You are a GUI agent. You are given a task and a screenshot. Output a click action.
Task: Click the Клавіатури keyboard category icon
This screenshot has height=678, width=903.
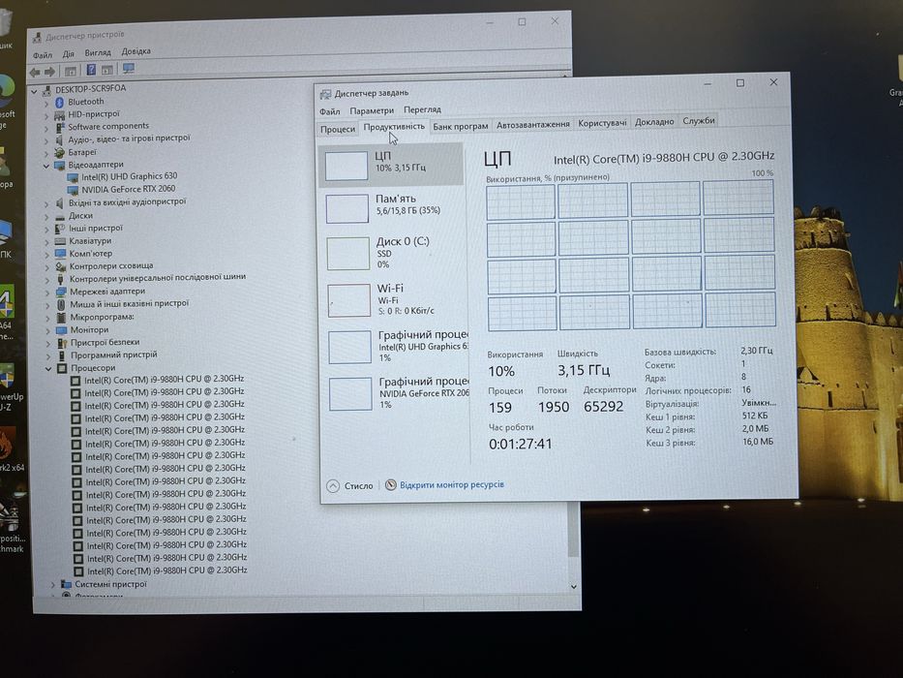click(x=60, y=241)
